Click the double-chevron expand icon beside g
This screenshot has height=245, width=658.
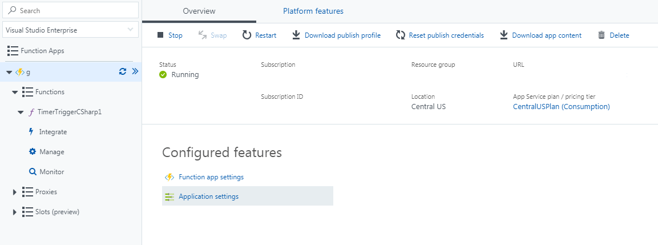pyautogui.click(x=135, y=71)
